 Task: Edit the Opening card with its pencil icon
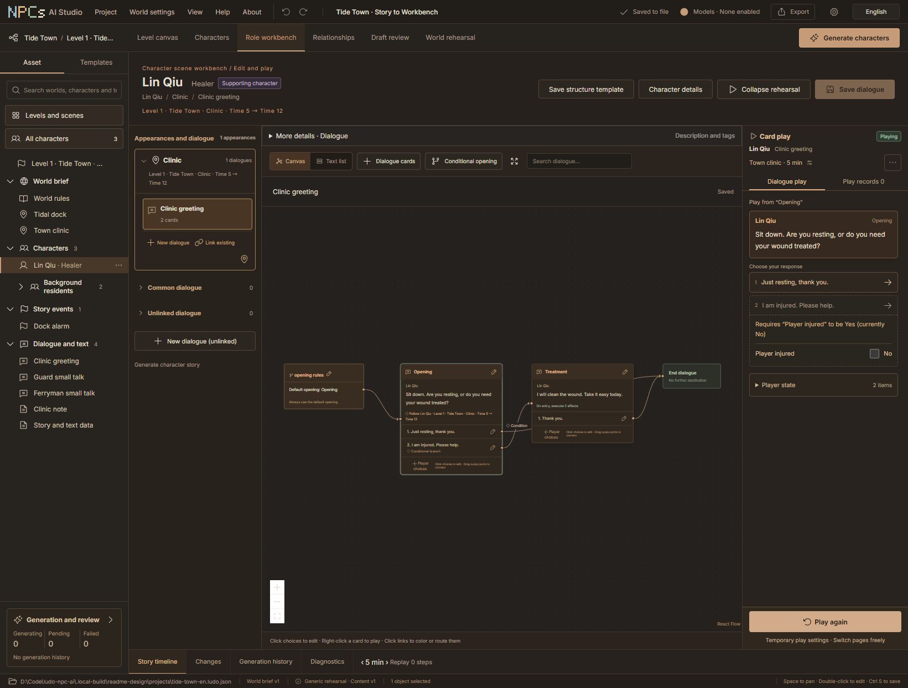[x=494, y=372]
